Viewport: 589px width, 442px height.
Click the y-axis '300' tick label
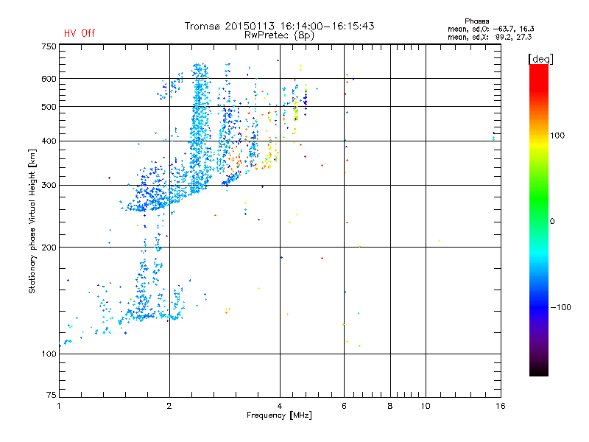pos(49,186)
